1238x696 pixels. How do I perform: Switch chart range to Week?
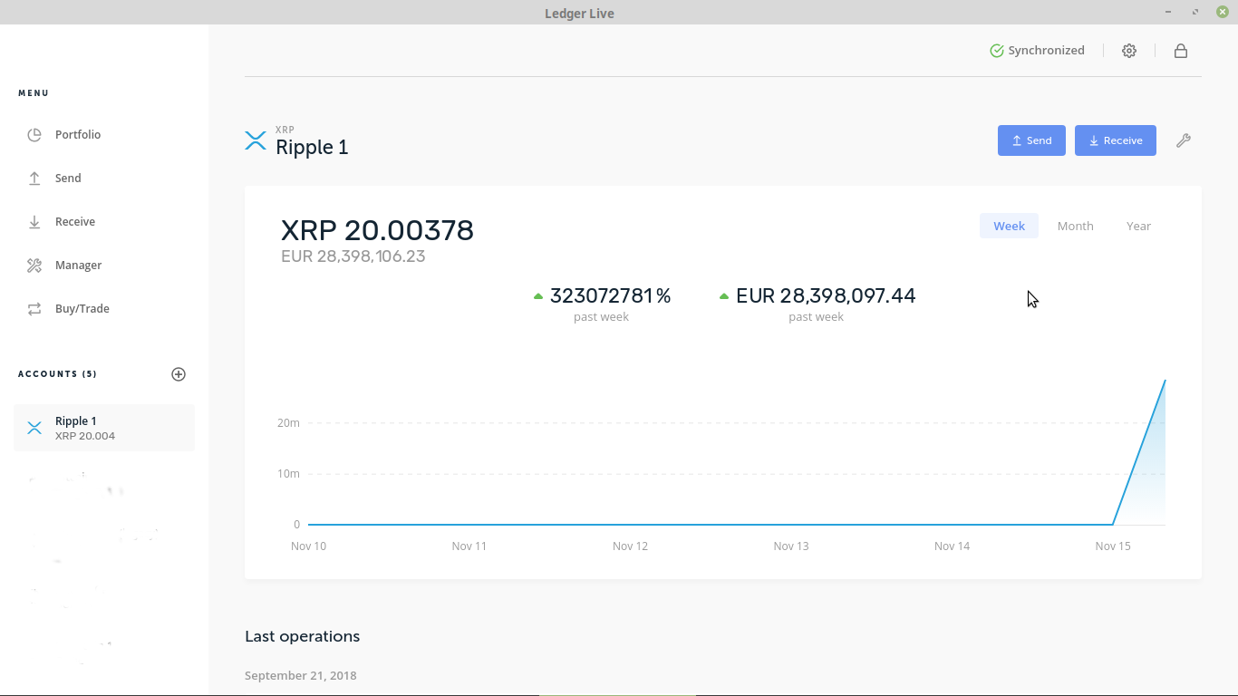point(1009,226)
